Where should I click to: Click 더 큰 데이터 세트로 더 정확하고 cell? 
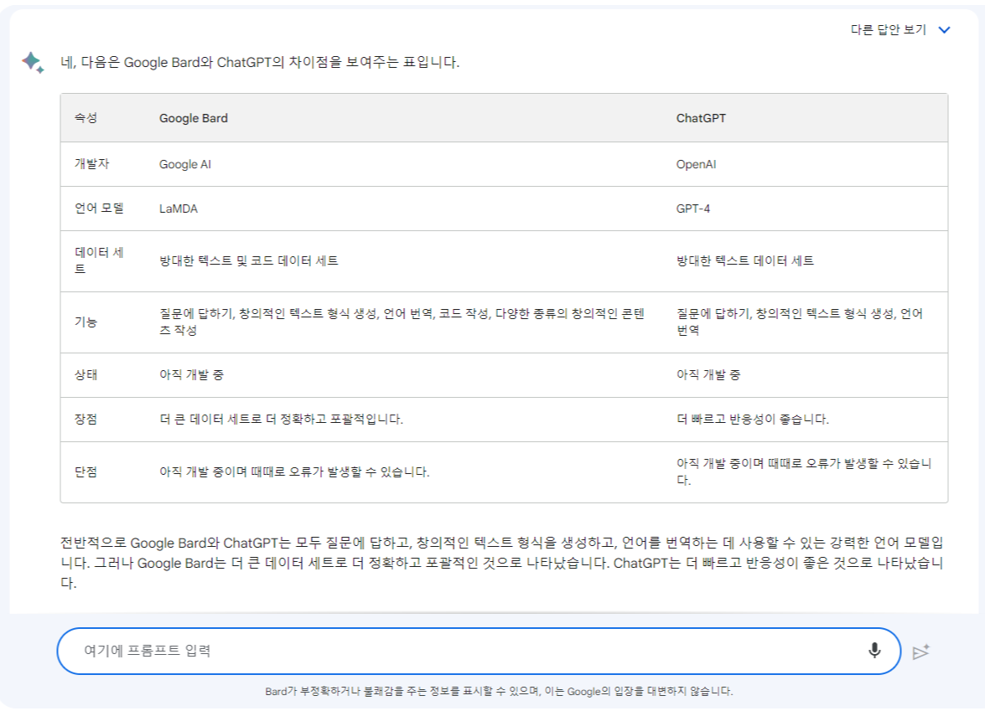[x=281, y=420]
